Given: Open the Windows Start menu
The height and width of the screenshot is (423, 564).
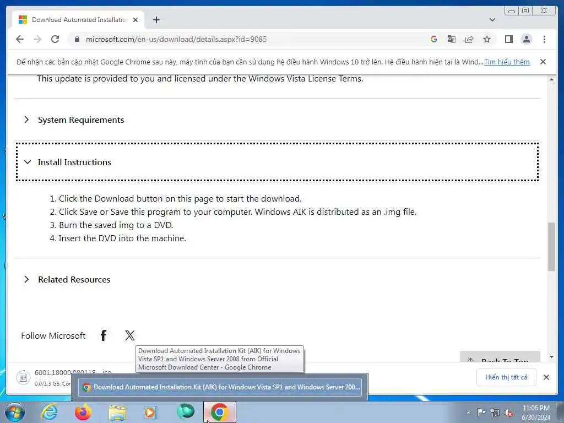Looking at the screenshot, I should [15, 412].
